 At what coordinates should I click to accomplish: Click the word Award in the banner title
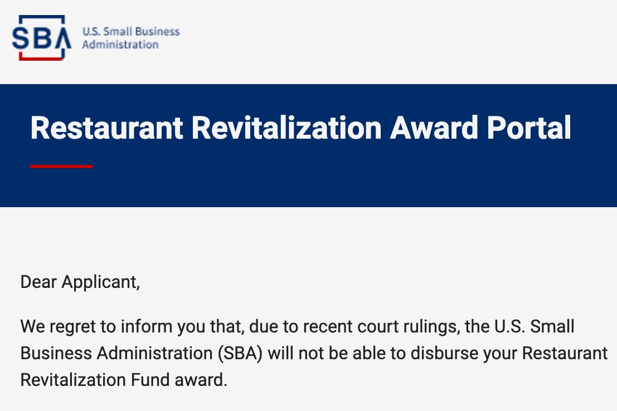pyautogui.click(x=434, y=128)
